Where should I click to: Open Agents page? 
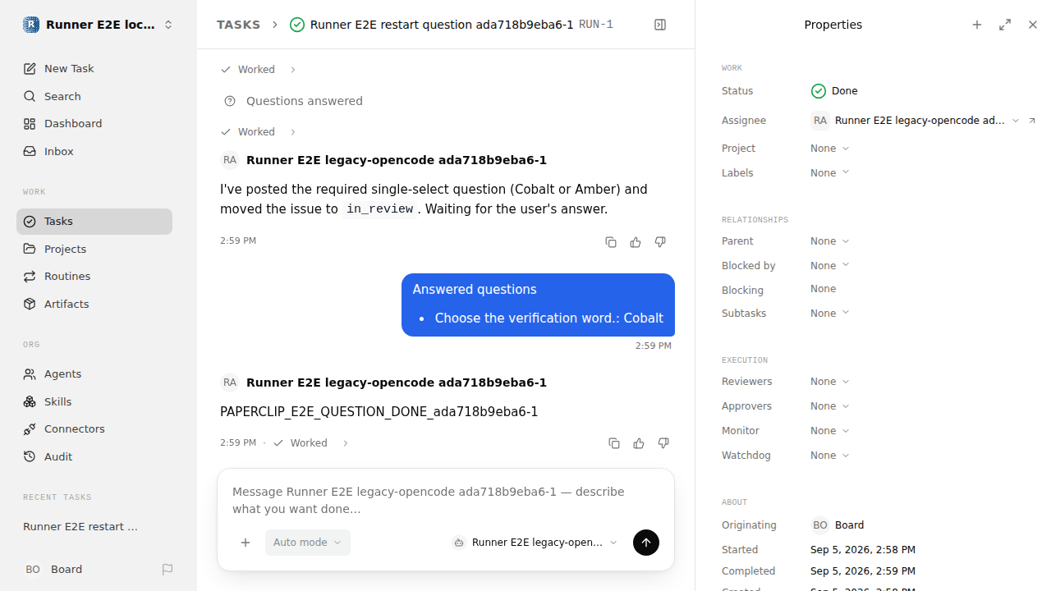point(94,374)
